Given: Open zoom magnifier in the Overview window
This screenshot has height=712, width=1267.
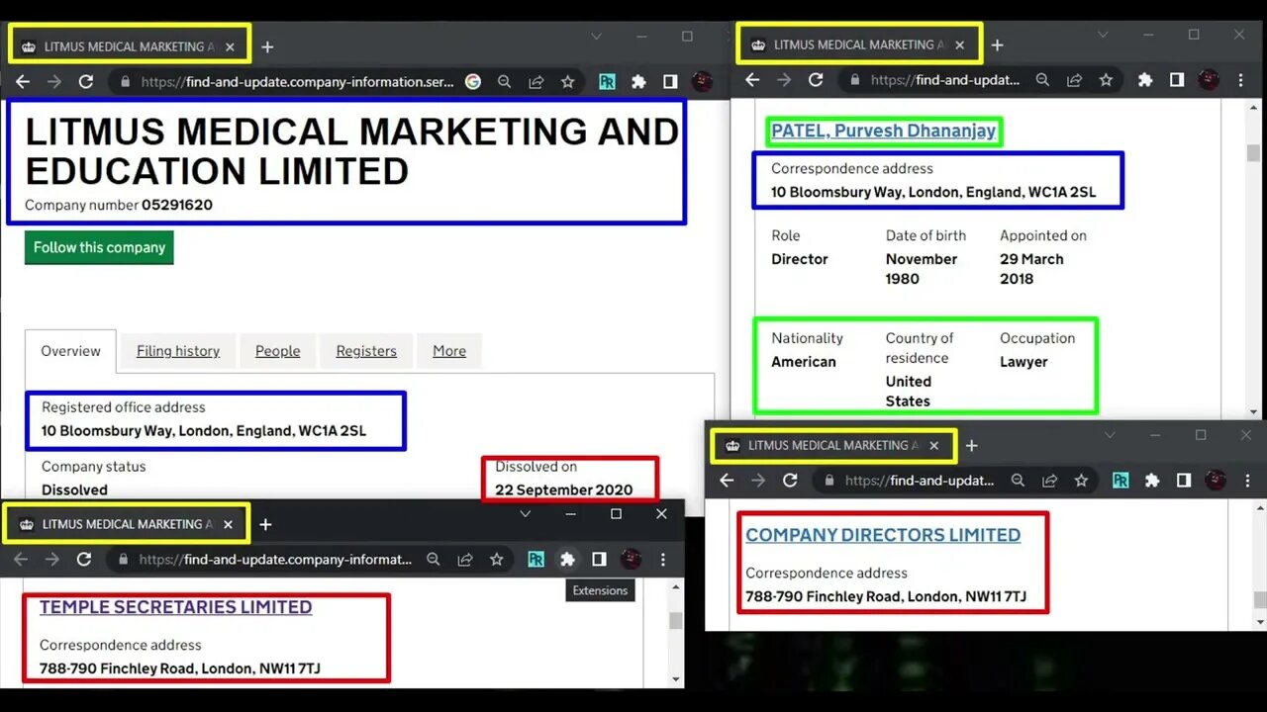Looking at the screenshot, I should (x=505, y=82).
